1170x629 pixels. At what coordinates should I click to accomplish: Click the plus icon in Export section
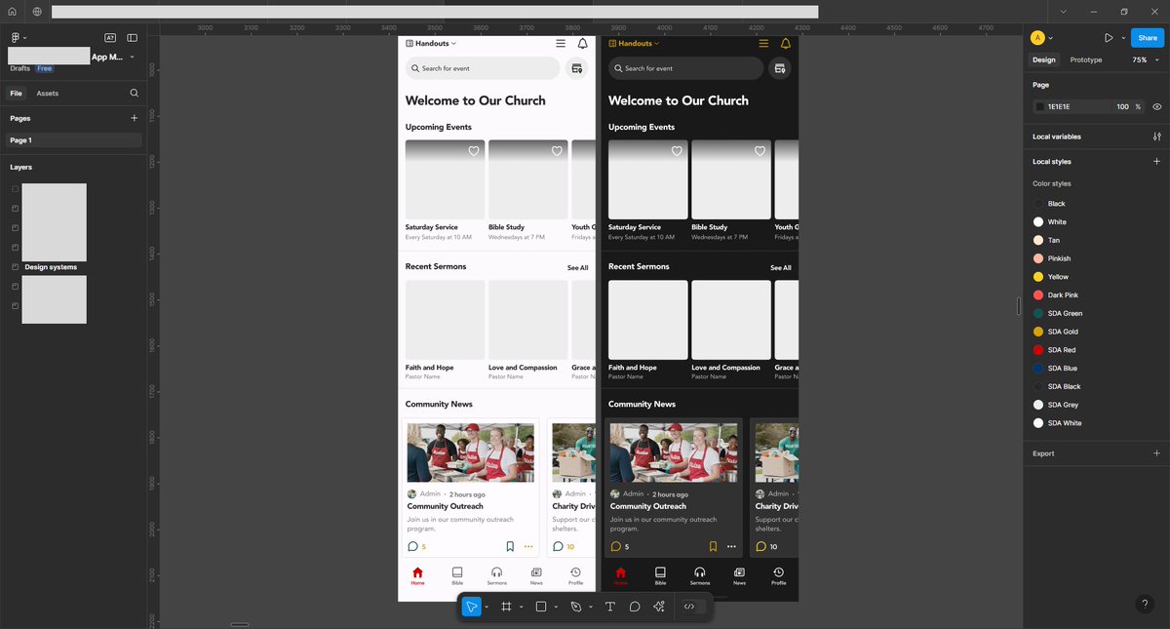[x=1156, y=453]
